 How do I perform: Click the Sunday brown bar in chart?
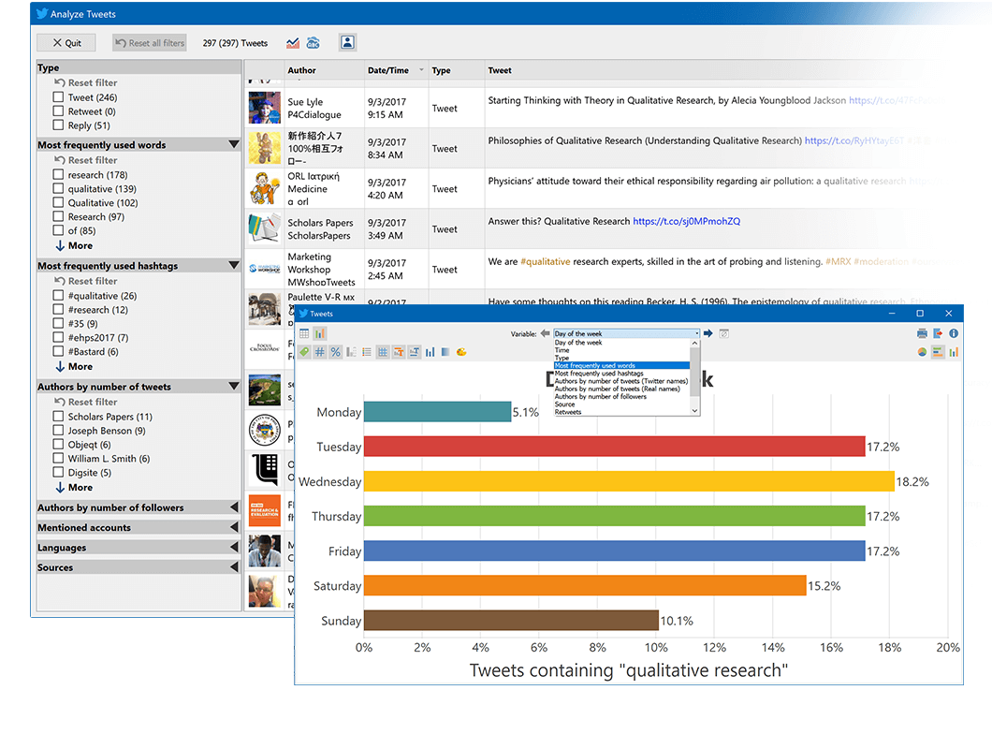[511, 621]
